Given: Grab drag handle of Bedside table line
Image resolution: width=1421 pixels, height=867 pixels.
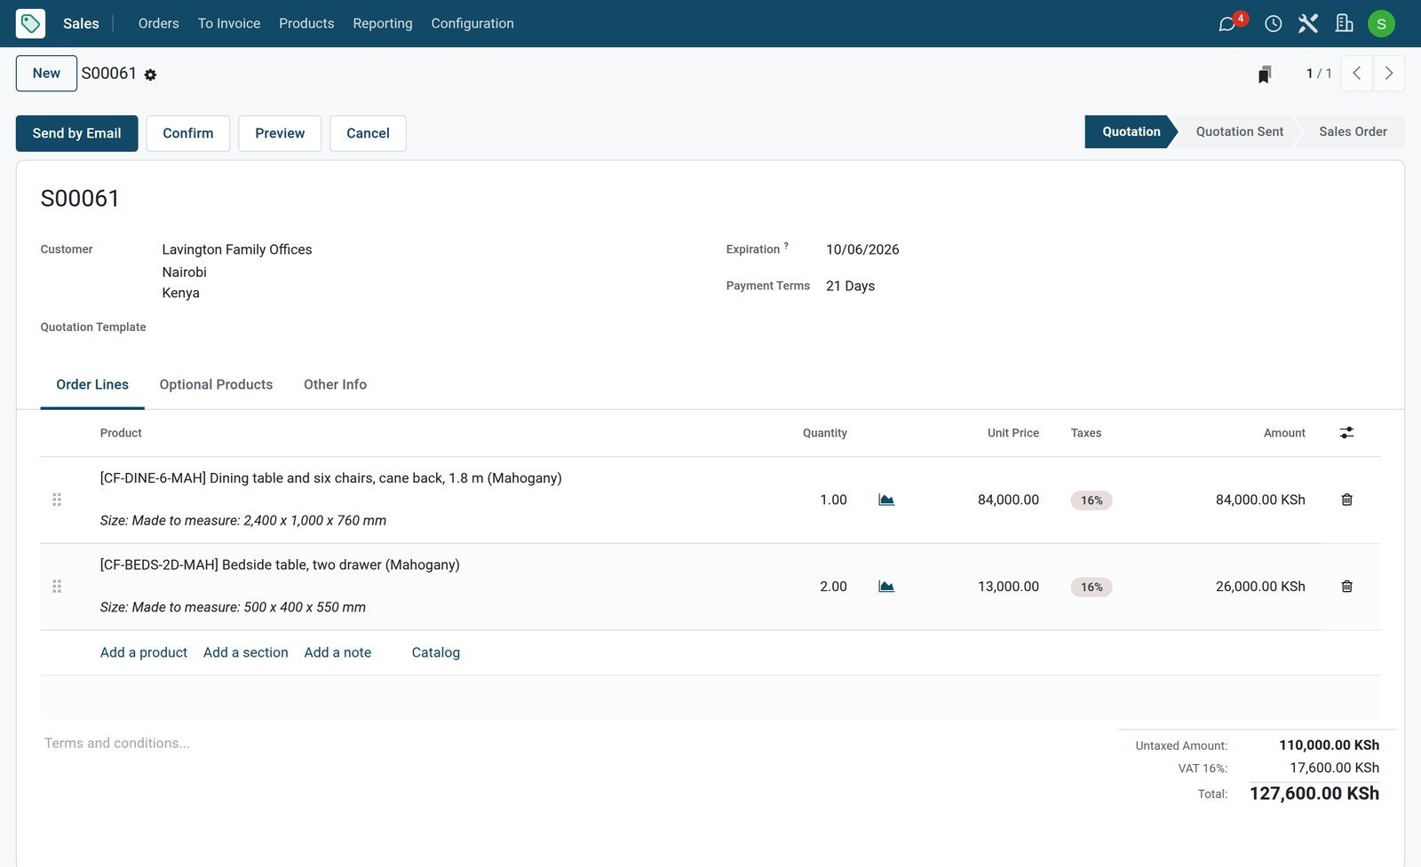Looking at the screenshot, I should coord(57,587).
